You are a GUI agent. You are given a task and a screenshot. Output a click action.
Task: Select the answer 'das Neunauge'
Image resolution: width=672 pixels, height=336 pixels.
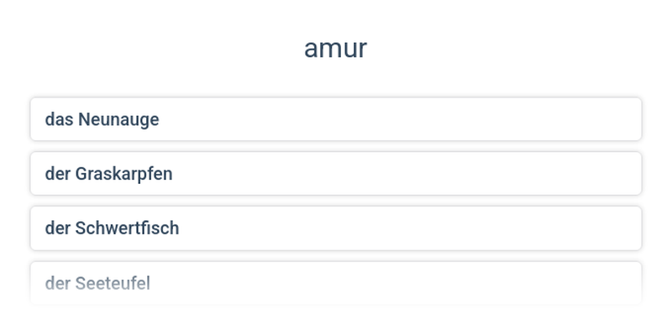click(x=336, y=119)
